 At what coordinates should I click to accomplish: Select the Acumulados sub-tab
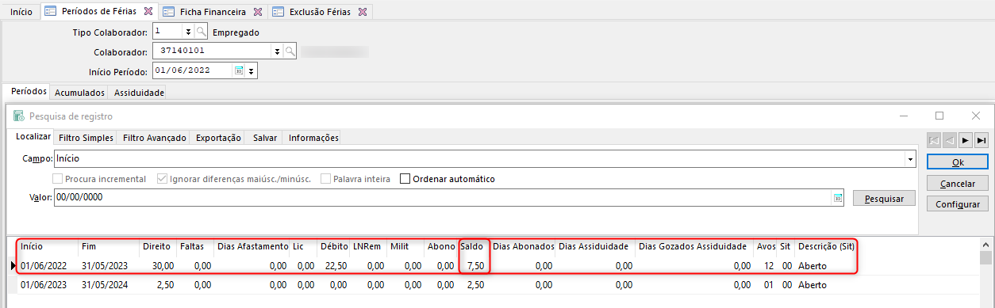click(x=80, y=93)
